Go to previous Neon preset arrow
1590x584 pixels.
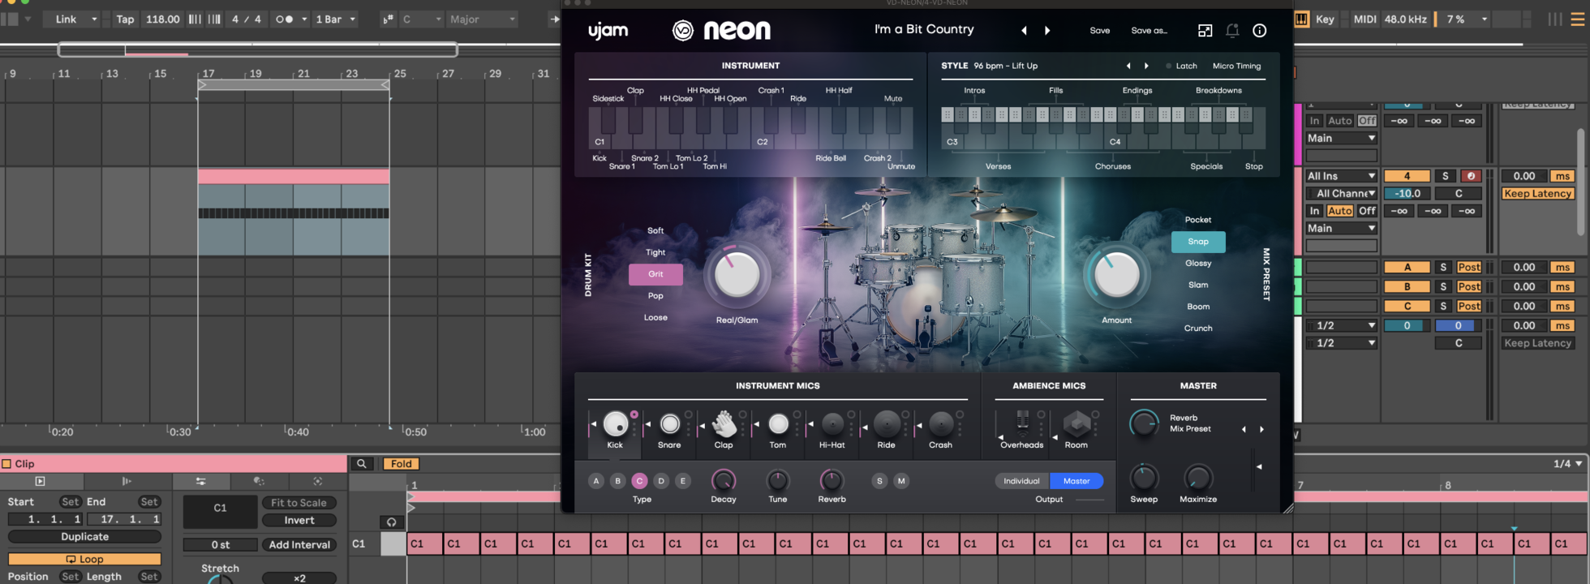pyautogui.click(x=1024, y=30)
